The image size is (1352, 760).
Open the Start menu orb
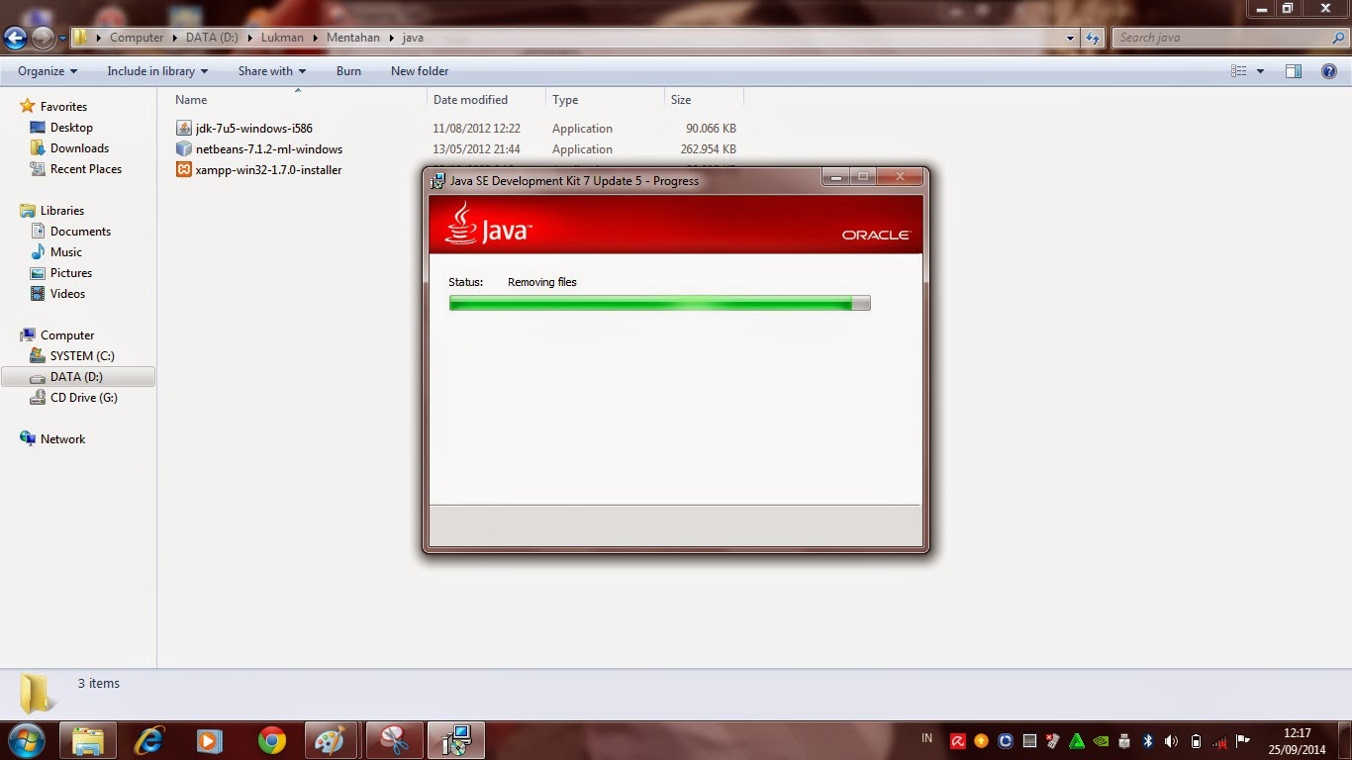[x=27, y=739]
